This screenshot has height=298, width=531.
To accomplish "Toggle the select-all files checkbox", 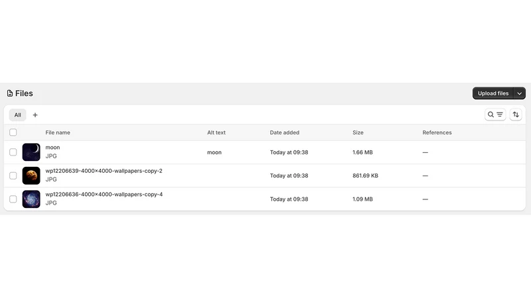I will tap(13, 132).
